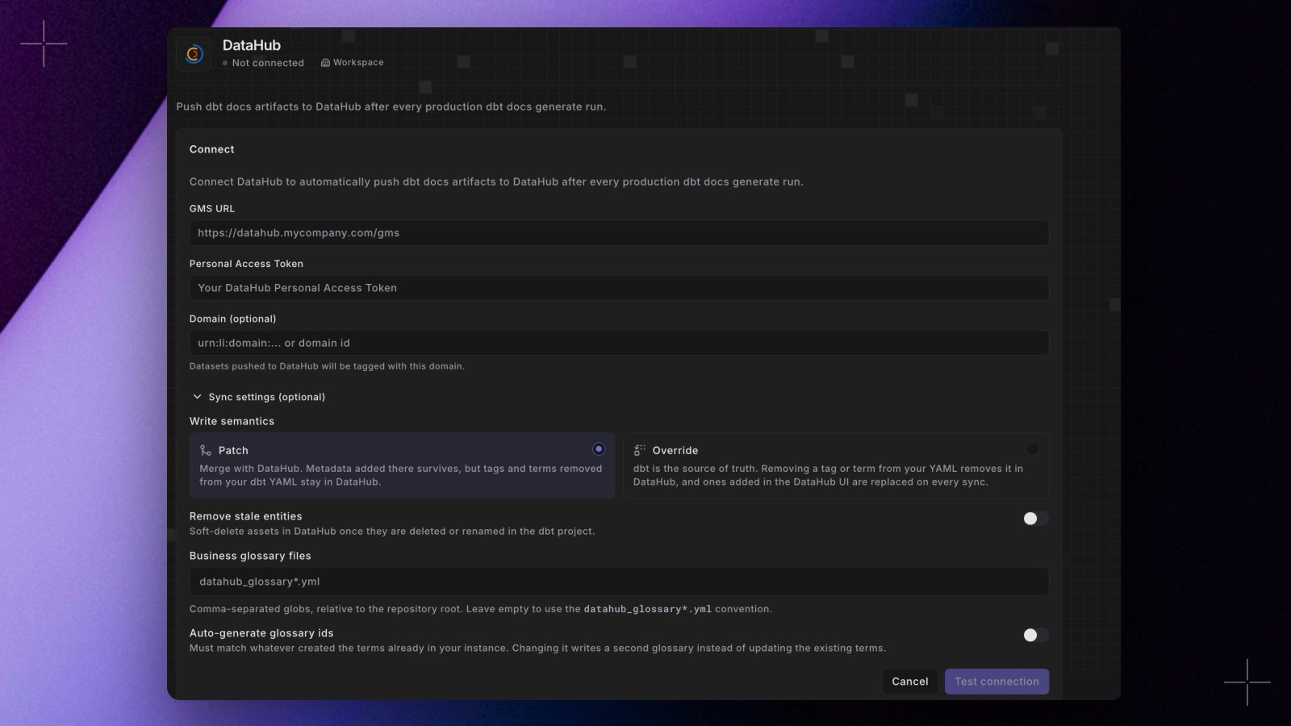Click the DataHub logo icon
The width and height of the screenshot is (1291, 726).
tap(194, 54)
